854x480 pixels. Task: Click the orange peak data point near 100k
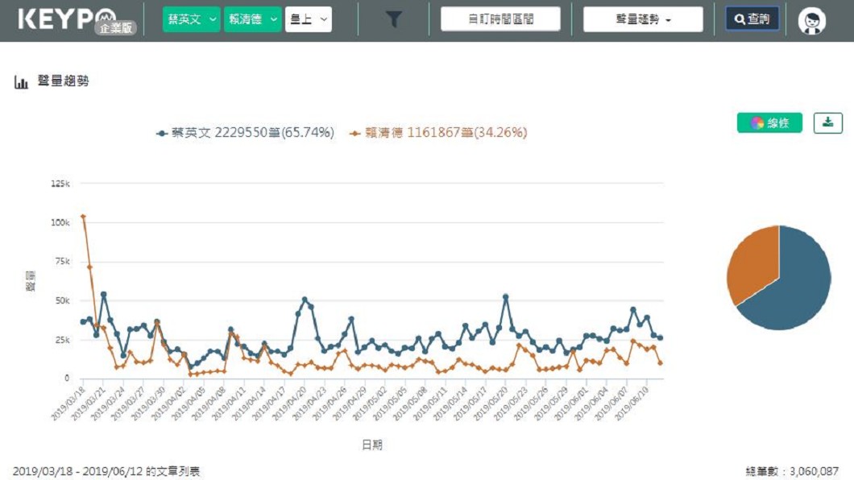(x=83, y=217)
